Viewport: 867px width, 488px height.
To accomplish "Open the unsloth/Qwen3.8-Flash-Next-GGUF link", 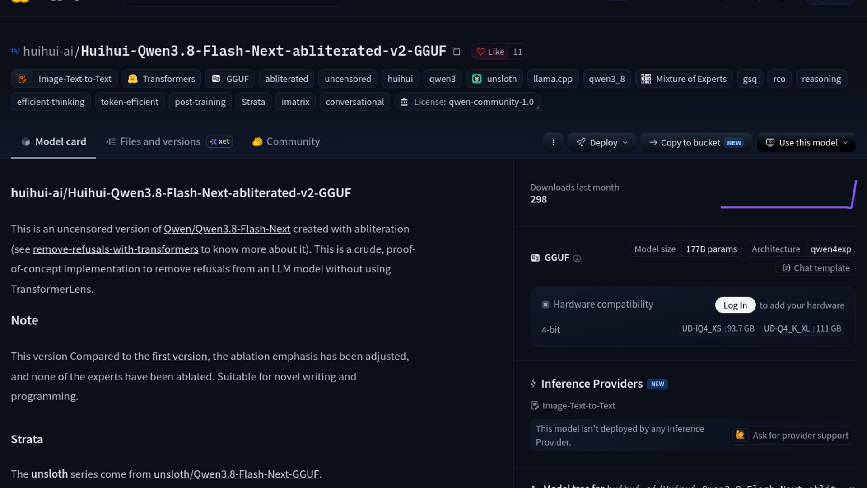I will (236, 474).
